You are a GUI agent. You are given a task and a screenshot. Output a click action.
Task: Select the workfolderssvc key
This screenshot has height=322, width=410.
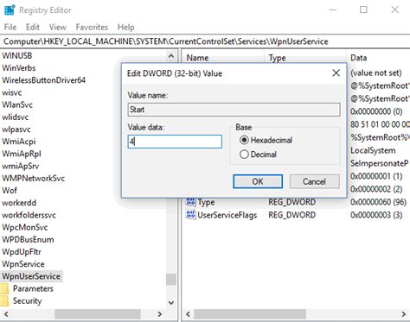(x=29, y=215)
